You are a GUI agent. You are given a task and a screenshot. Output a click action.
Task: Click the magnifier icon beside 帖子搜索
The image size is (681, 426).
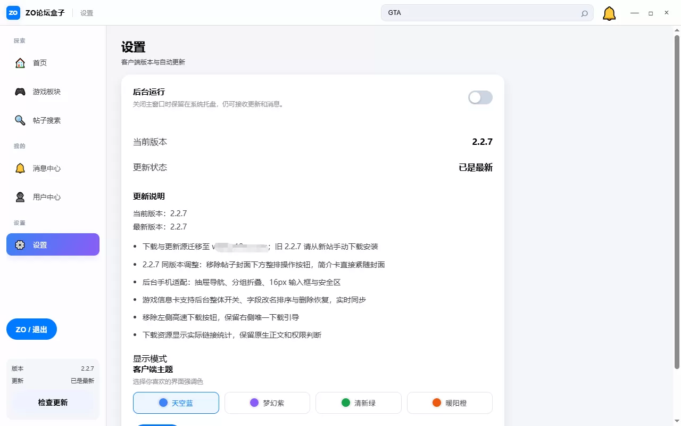20,120
